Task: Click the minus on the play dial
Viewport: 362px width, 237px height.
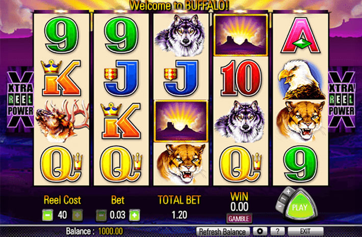Action: pos(280,206)
